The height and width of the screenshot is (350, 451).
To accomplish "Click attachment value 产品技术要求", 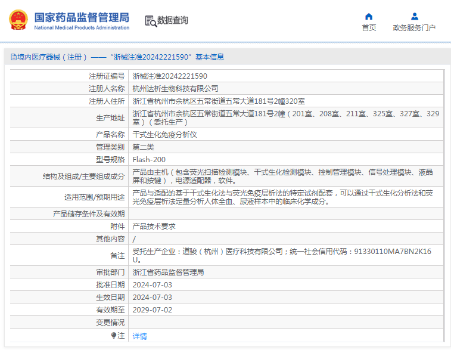I will coord(154,226).
